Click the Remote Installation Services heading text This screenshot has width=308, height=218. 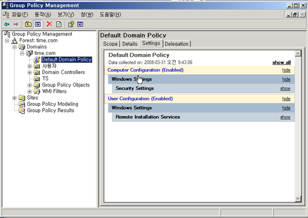pyautogui.click(x=148, y=117)
